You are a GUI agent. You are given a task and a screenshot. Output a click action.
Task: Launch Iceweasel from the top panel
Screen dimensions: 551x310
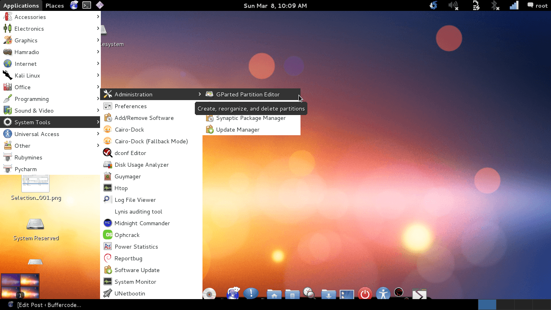pos(74,5)
